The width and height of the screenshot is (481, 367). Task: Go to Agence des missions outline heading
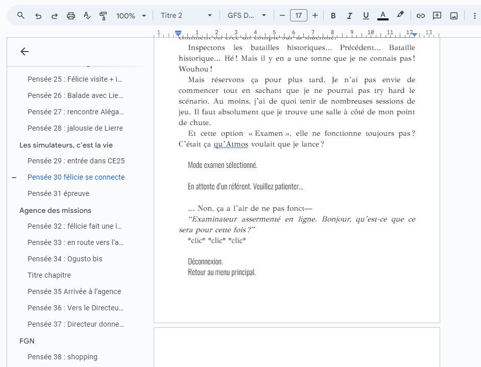pos(55,210)
